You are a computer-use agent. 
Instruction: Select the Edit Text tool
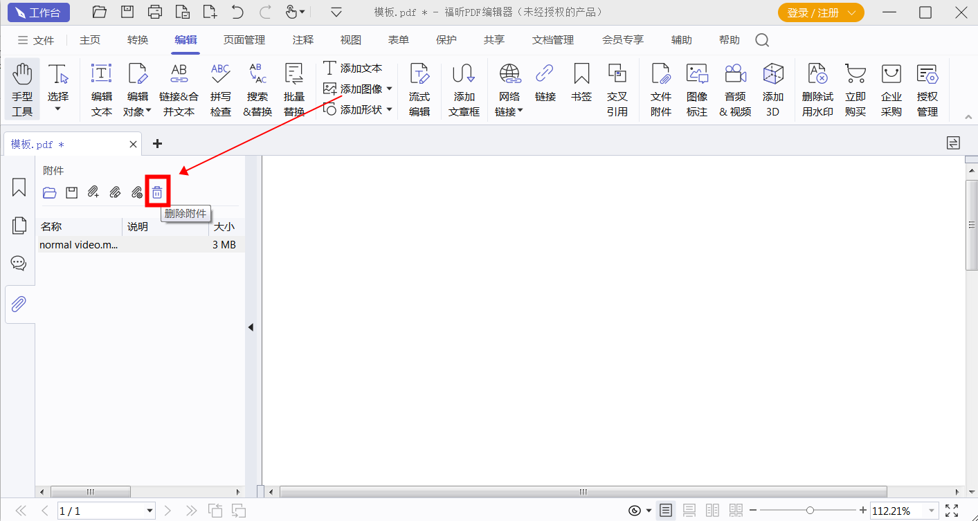(102, 90)
